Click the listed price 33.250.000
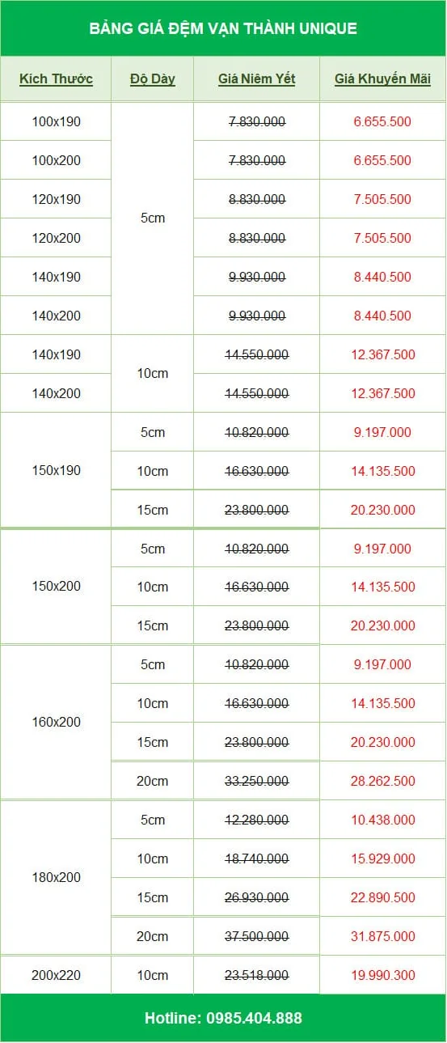447x1043 pixels. click(x=256, y=781)
